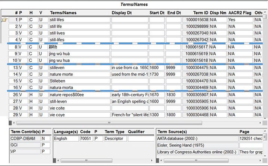Select the GCI term contributor
This screenshot has height=166, width=268.
click(25, 145)
